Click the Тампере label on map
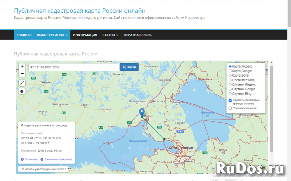 pos(45,82)
